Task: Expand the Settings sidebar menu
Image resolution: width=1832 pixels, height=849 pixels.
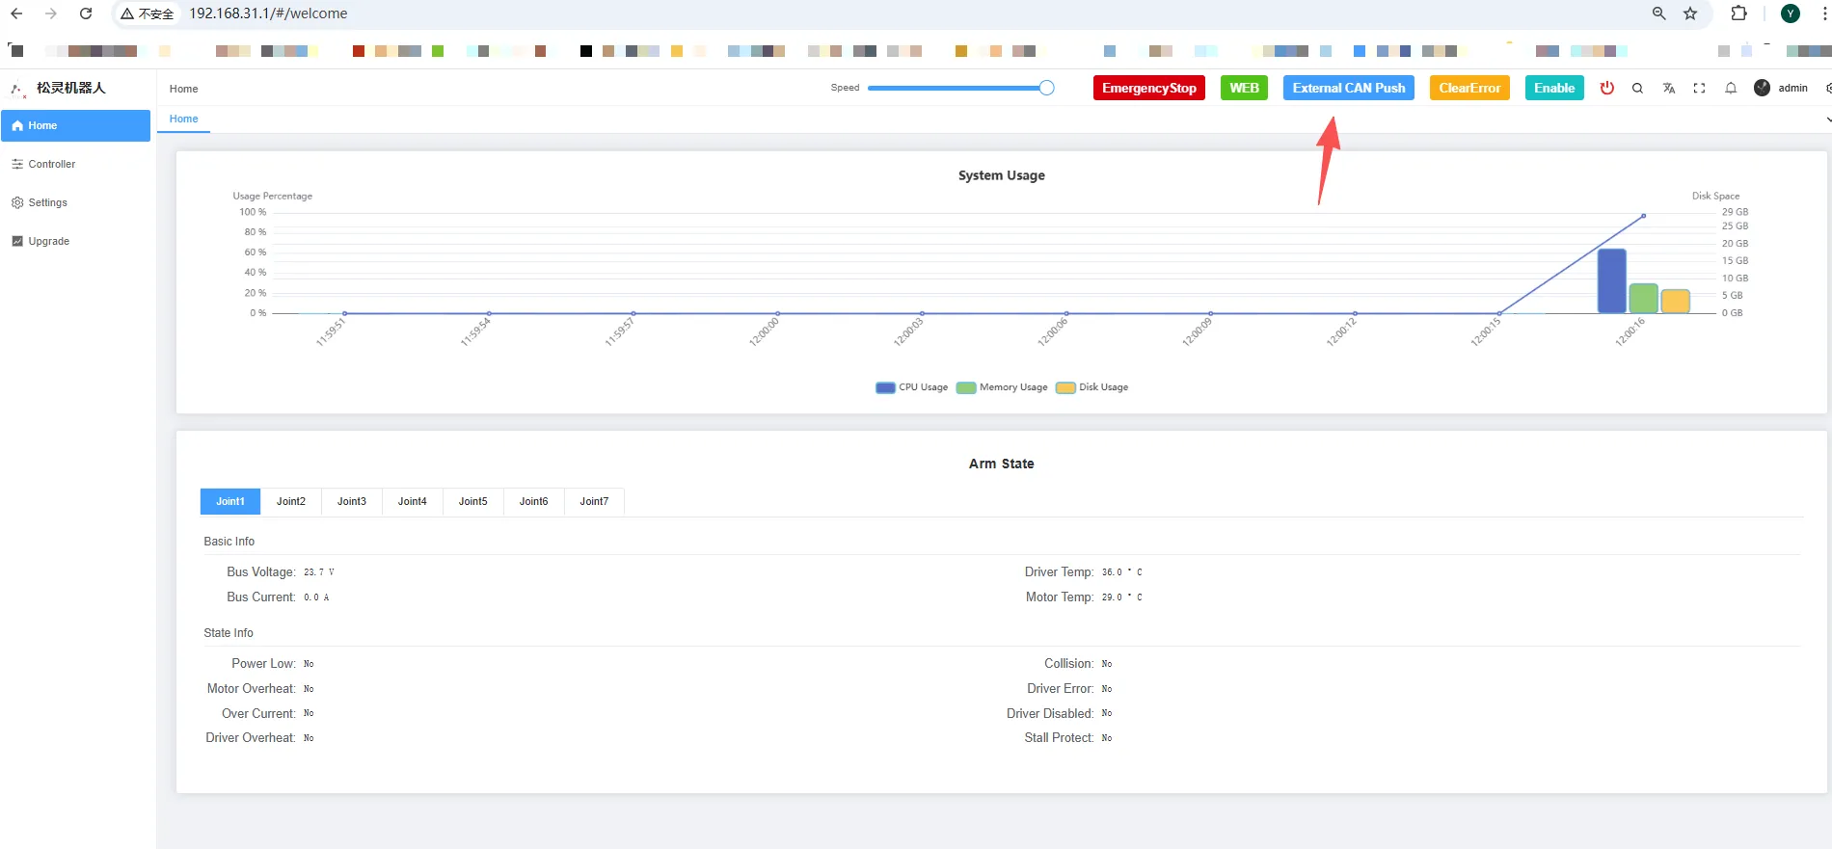Action: [x=48, y=202]
